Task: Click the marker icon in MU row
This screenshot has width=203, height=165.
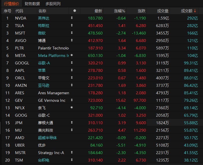Action: 72,130
